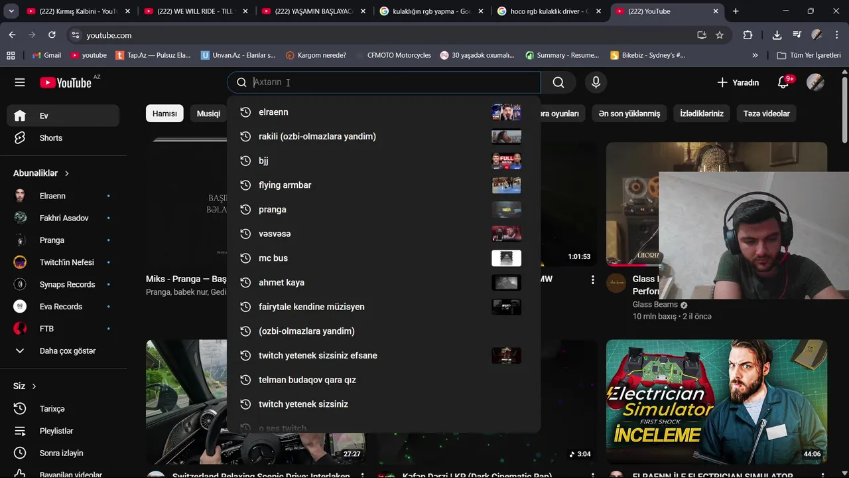Install app icon in address bar
849x478 pixels.
(702, 35)
